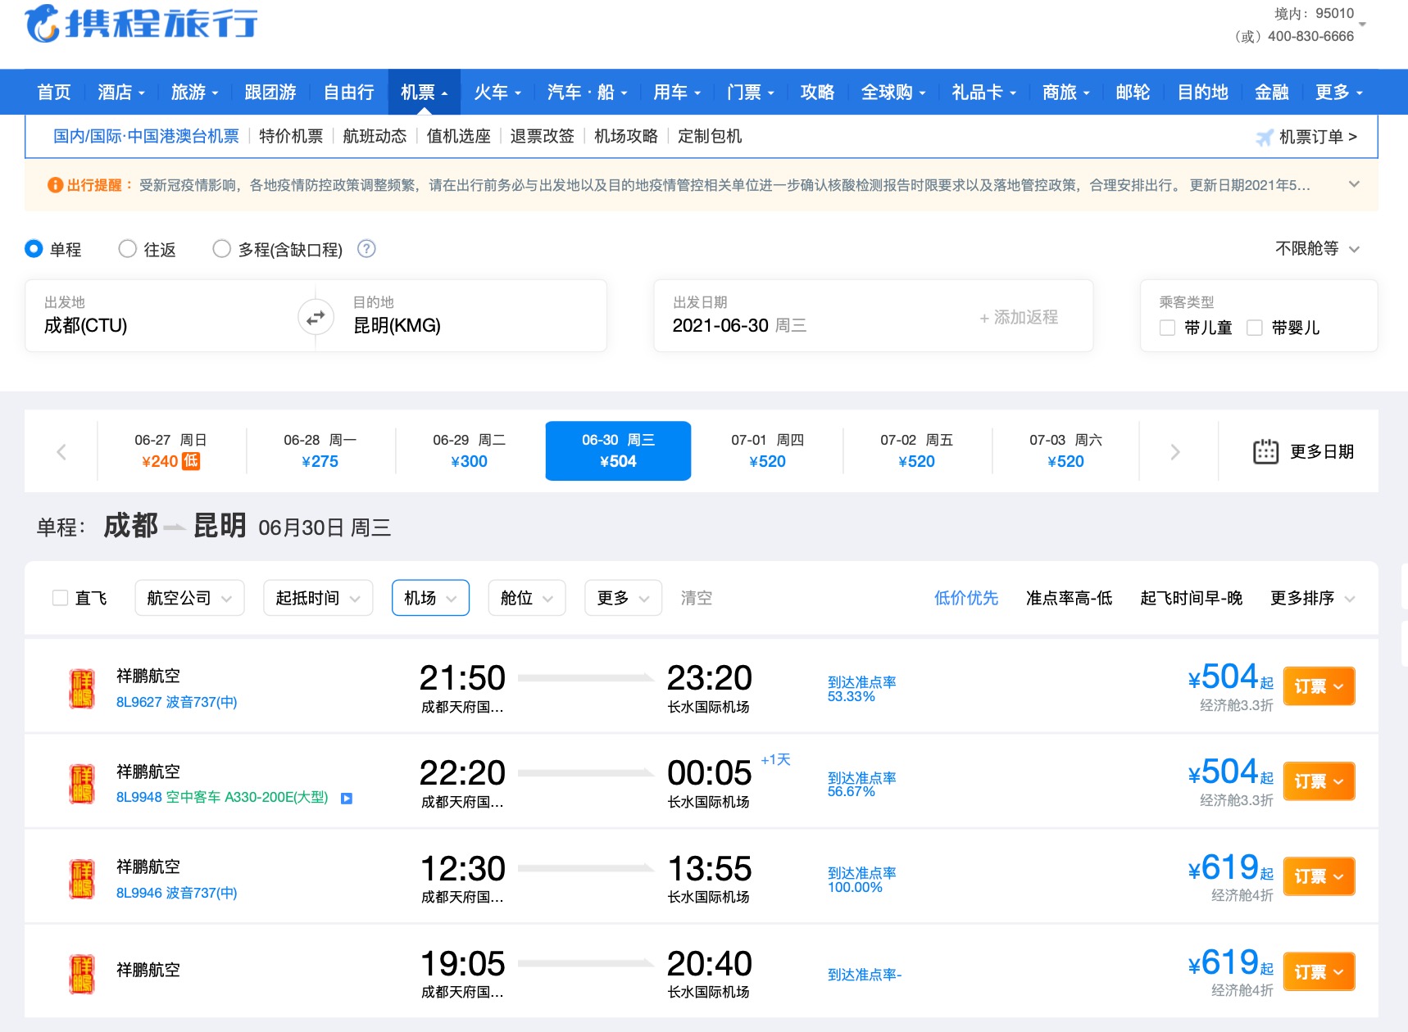The height and width of the screenshot is (1032, 1408).
Task: Open the 酒店 nav menu
Action: (x=121, y=92)
